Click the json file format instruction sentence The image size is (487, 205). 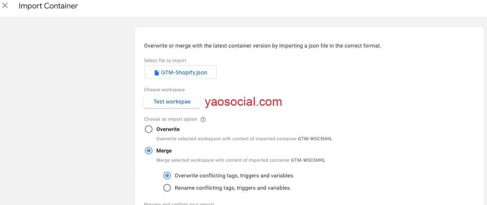click(262, 46)
